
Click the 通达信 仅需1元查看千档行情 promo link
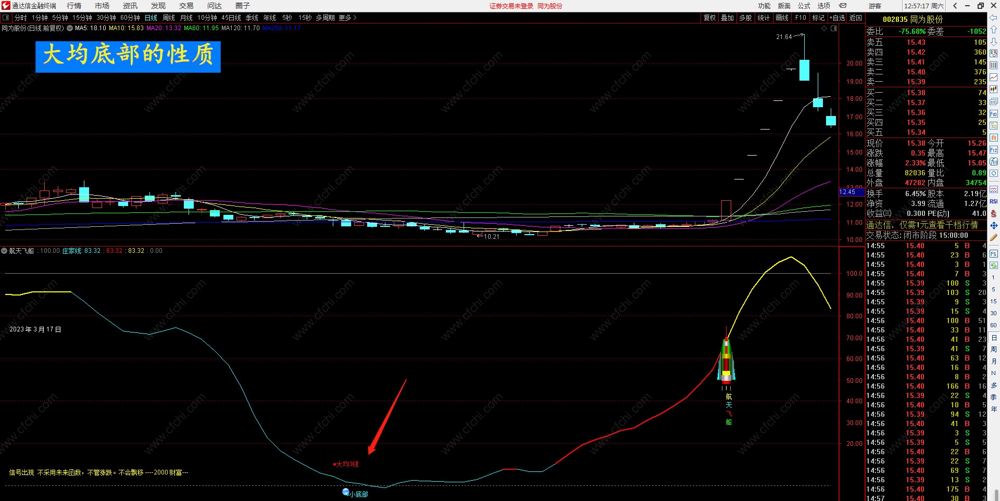point(922,225)
